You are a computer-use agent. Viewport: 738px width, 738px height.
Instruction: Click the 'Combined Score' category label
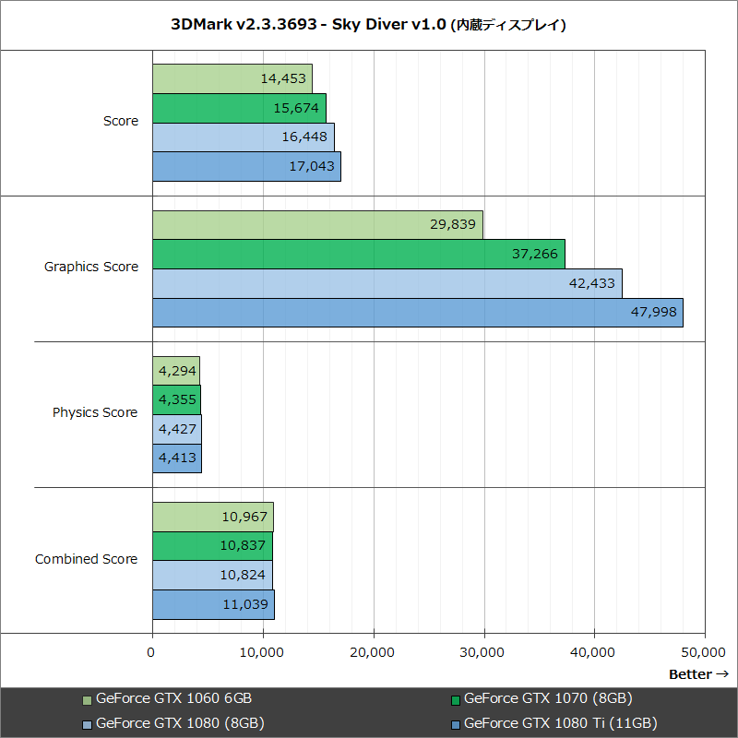(x=86, y=559)
